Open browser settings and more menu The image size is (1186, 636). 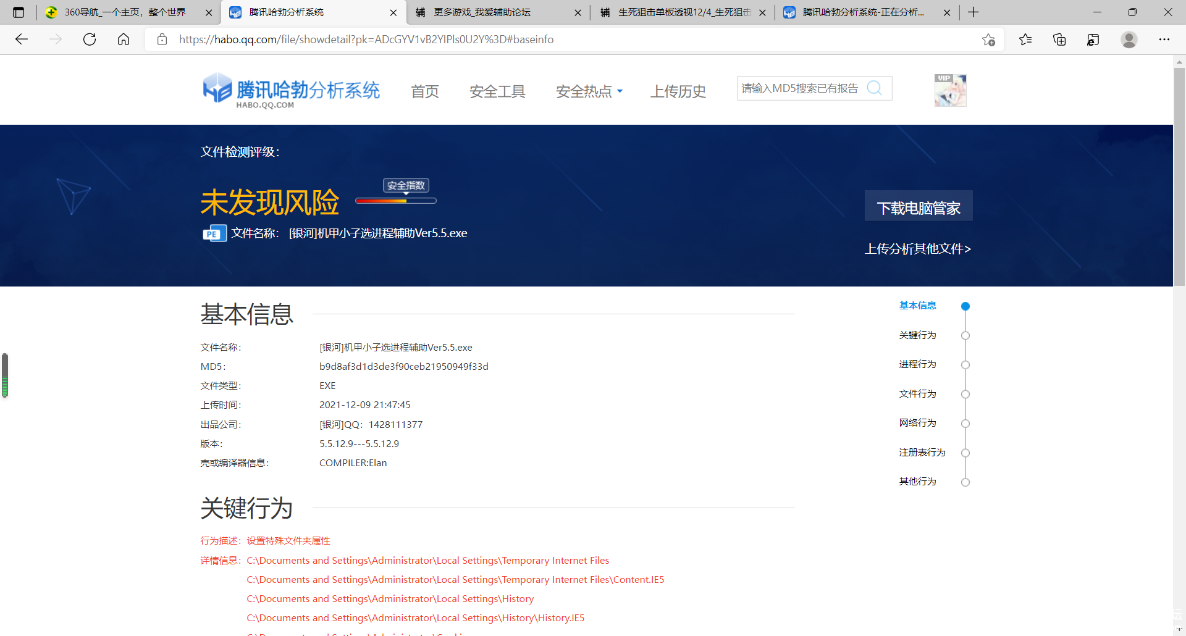coord(1164,40)
